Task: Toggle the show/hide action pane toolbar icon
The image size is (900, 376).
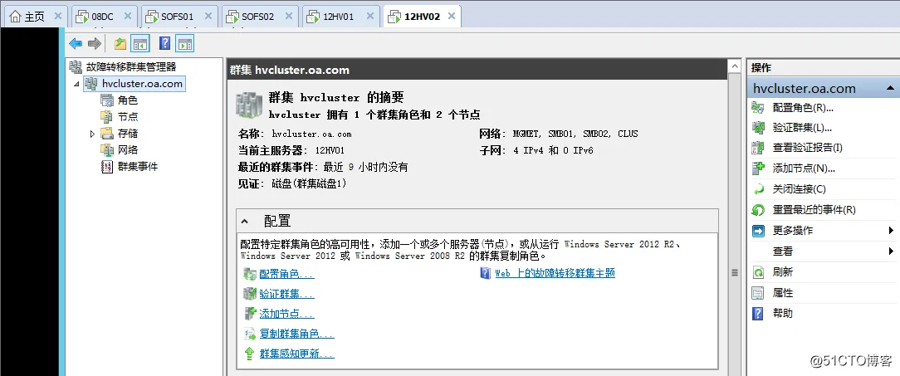Action: point(185,44)
